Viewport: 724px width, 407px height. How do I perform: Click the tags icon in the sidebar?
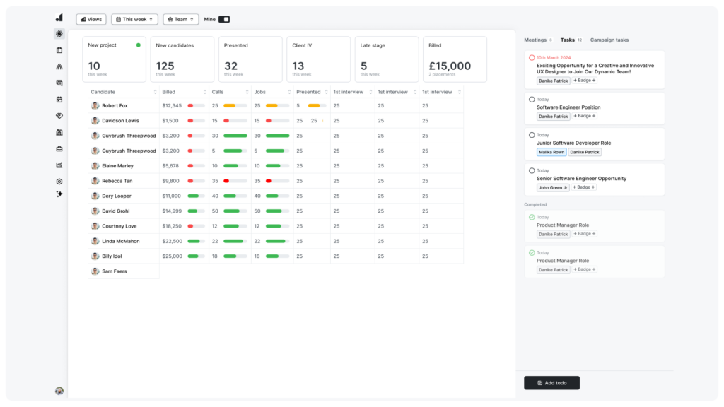[x=59, y=115]
